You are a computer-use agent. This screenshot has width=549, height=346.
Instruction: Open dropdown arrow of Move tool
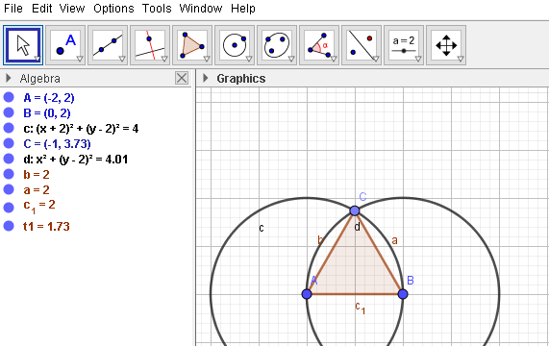tap(37, 59)
